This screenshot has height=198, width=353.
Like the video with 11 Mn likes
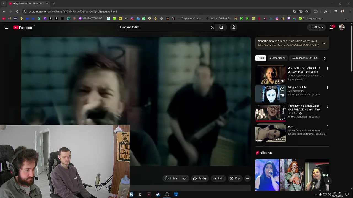tap(171, 178)
